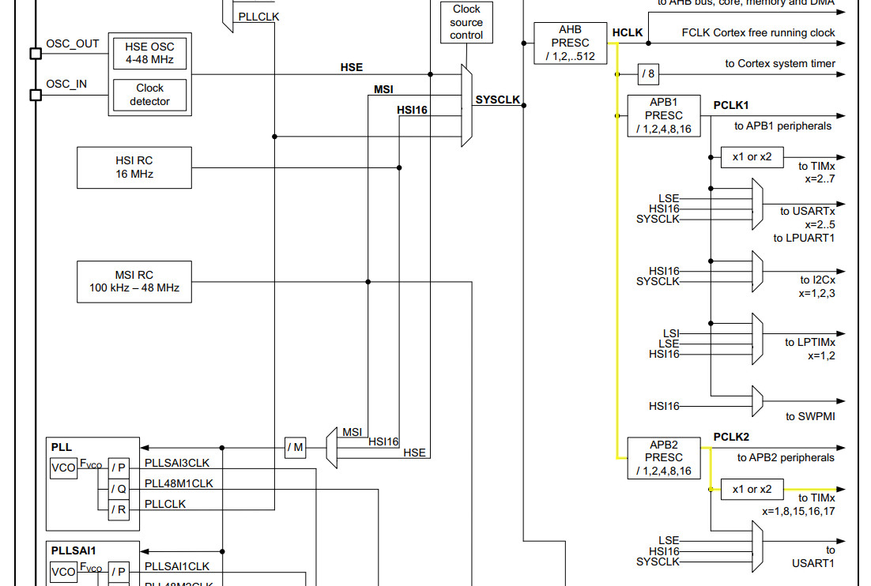
Task: Select the PLLSAI1 VCO block
Action: [x=62, y=570]
